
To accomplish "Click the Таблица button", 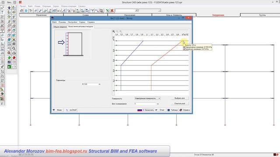I will (x=172, y=110).
